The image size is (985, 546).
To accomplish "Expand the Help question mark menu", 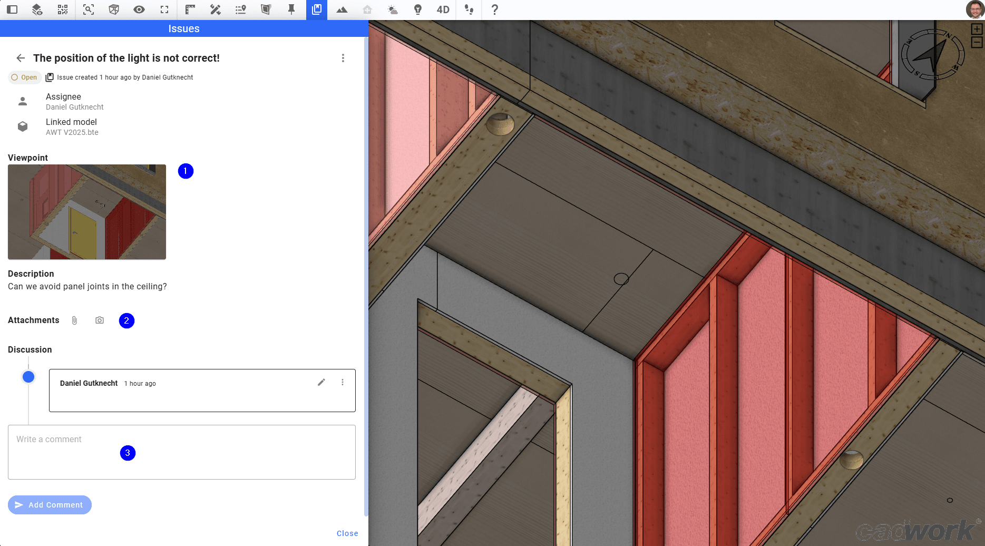I will tap(494, 9).
